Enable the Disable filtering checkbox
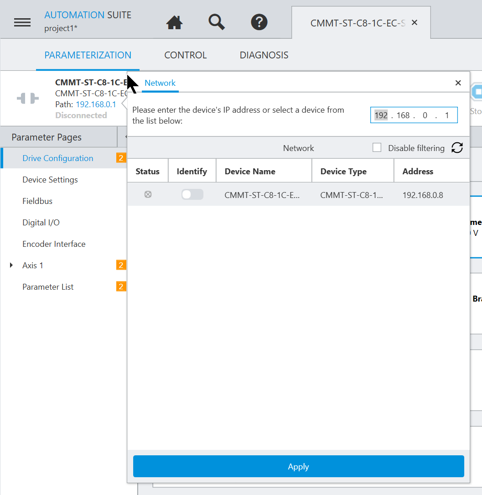Screen dimensions: 482x495 pos(377,147)
